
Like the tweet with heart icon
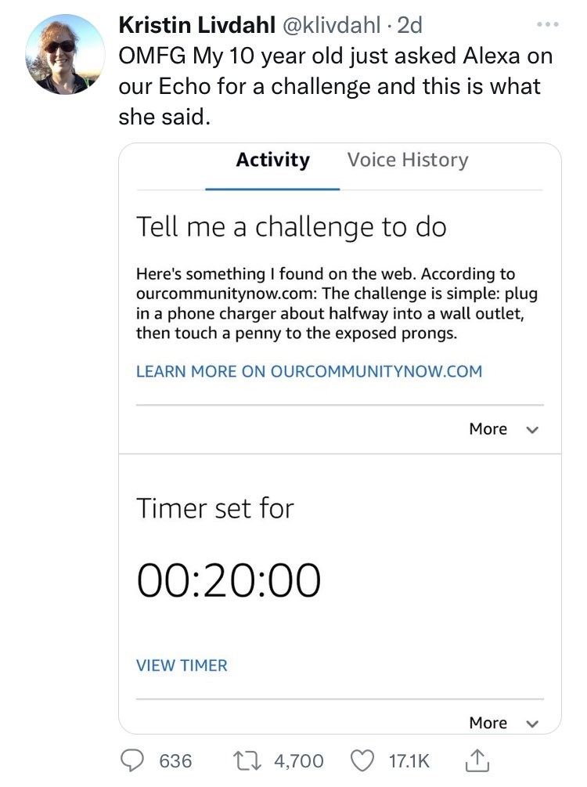(362, 760)
